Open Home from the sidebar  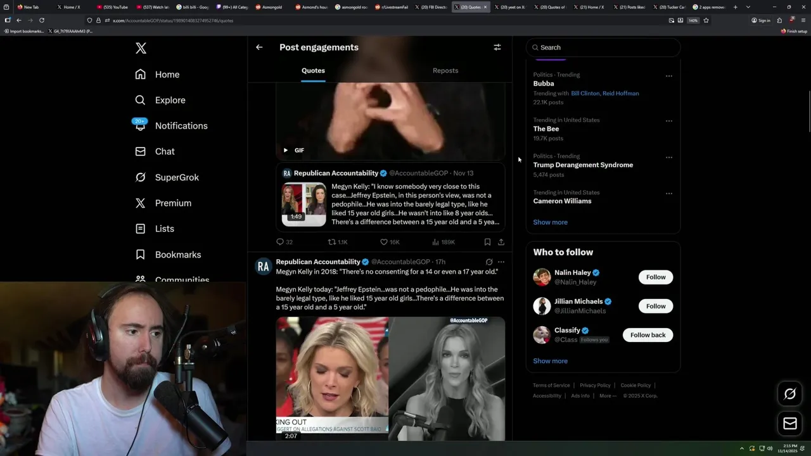[158, 74]
